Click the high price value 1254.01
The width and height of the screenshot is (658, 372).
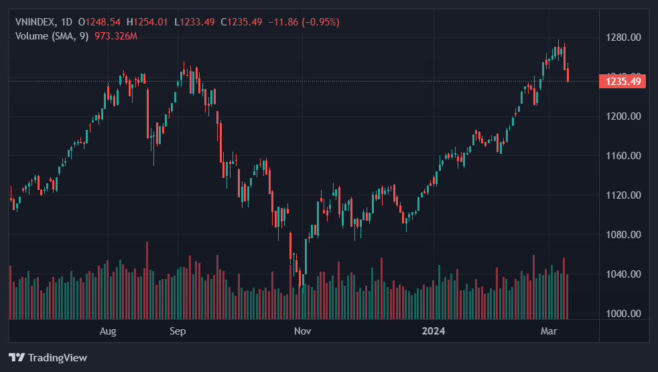coord(151,22)
